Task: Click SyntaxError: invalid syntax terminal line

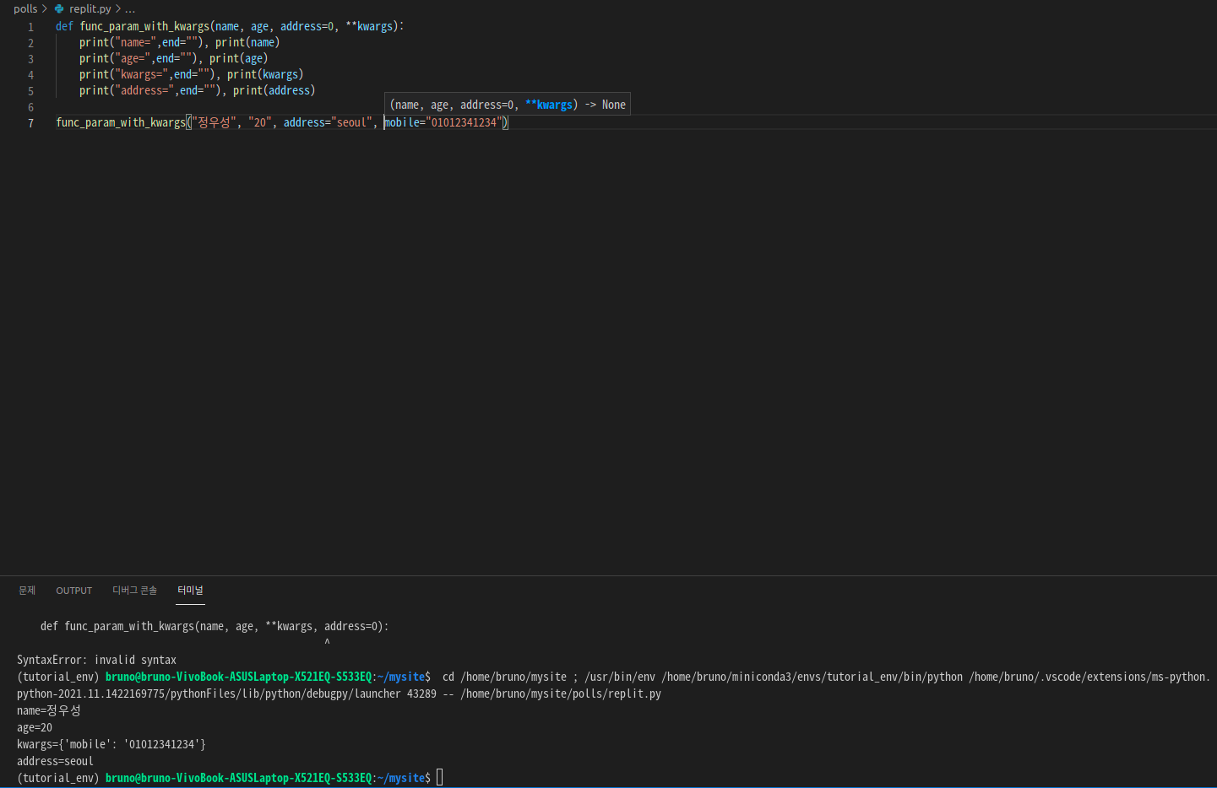Action: pos(96,660)
